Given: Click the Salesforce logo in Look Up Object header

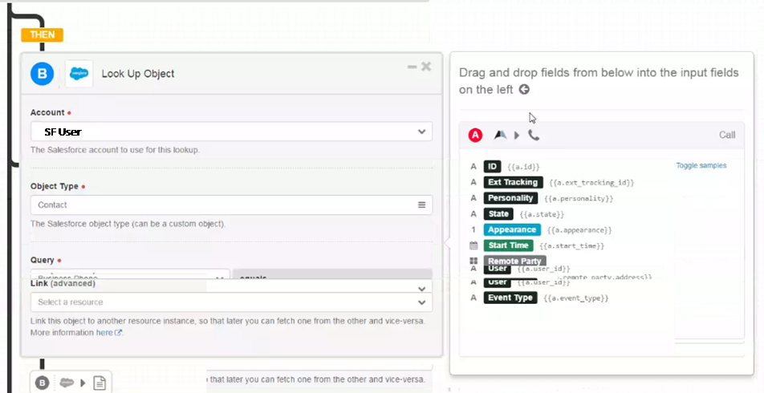Looking at the screenshot, I should [x=79, y=74].
